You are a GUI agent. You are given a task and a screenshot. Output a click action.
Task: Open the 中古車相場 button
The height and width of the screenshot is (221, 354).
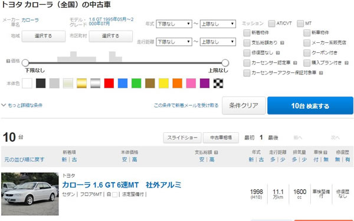click(x=221, y=138)
